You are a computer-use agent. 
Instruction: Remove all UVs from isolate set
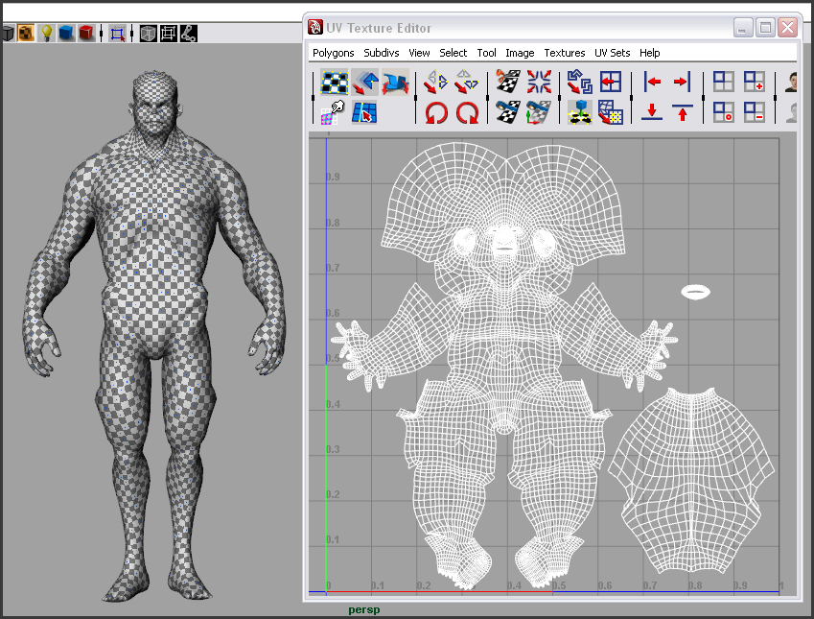[723, 112]
